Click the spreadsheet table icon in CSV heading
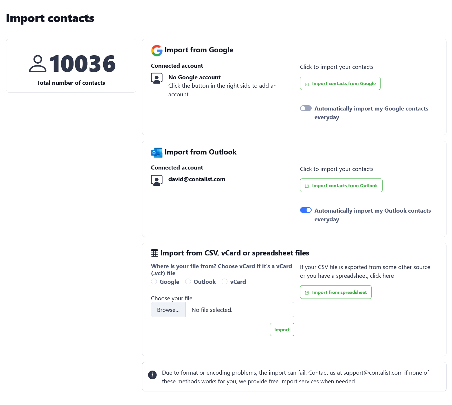452x405 pixels. [155, 253]
